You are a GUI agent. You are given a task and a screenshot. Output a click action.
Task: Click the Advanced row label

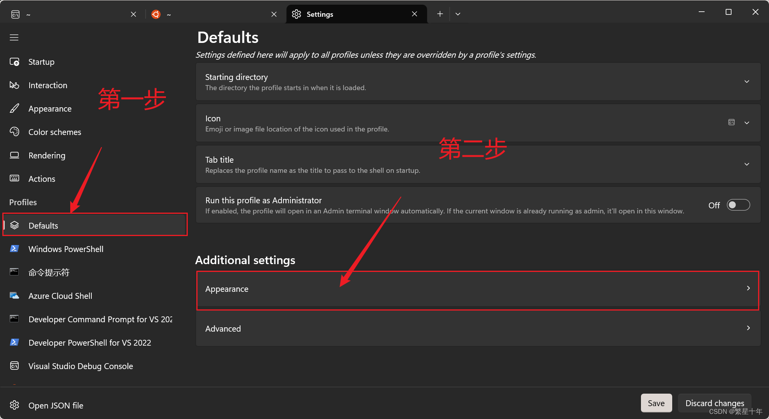223,328
